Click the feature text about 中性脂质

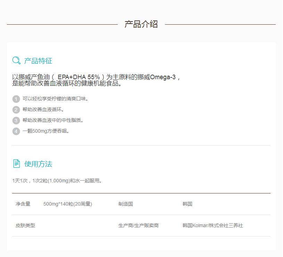pos(53,121)
